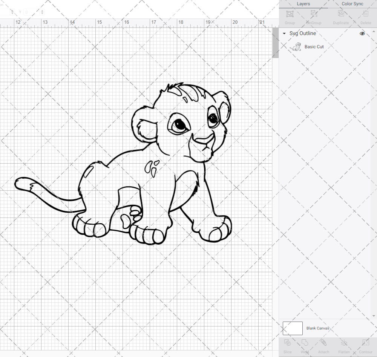Switch to the Color Sync tab
The width and height of the screenshot is (377, 357).
point(352,4)
